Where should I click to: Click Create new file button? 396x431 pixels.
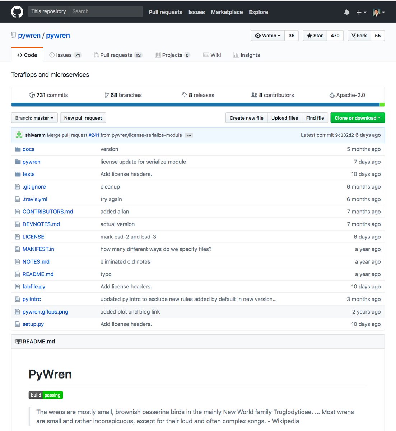pos(247,118)
